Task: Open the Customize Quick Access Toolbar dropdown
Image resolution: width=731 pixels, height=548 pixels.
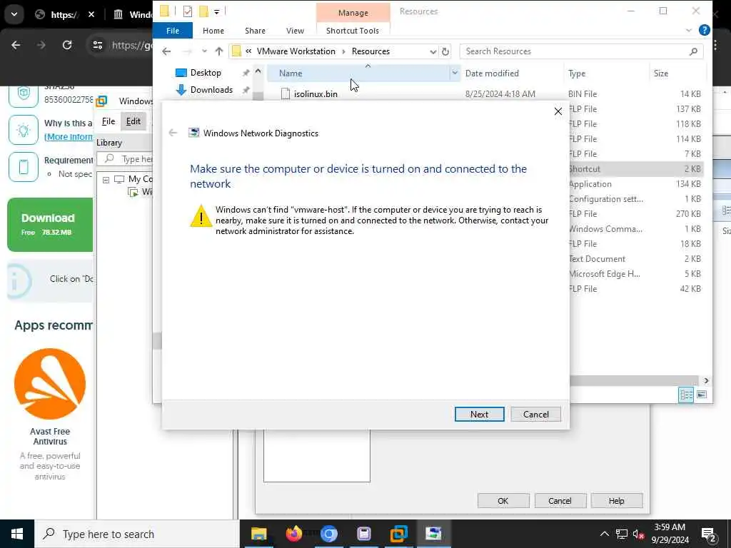Action: tap(217, 11)
